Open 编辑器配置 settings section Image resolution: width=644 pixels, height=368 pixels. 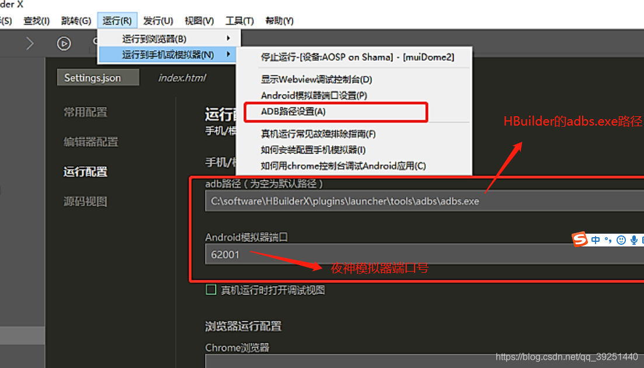[x=90, y=142]
